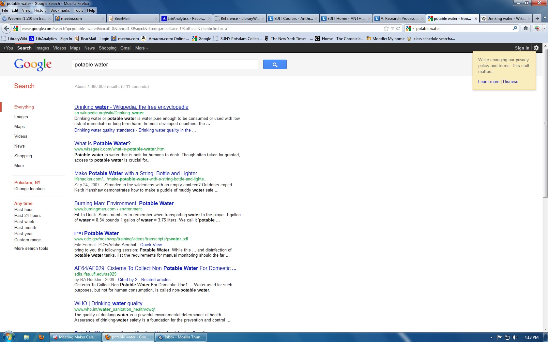Expand More search tools
Image resolution: width=548 pixels, height=342 pixels.
[31, 248]
